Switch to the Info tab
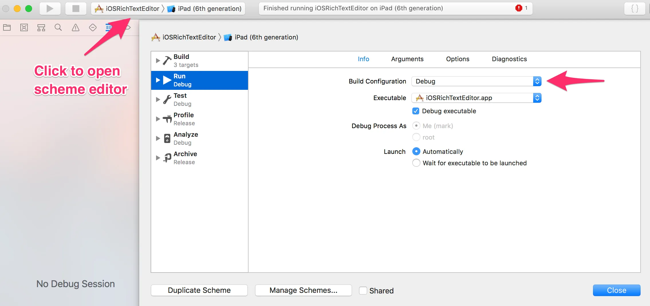The image size is (650, 306). click(x=363, y=59)
